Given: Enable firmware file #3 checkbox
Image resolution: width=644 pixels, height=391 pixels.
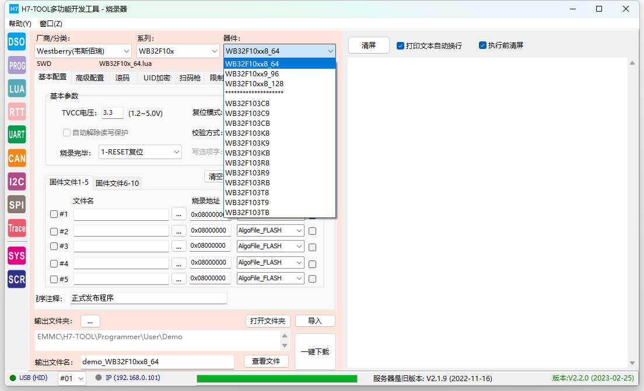Looking at the screenshot, I should coord(54,246).
